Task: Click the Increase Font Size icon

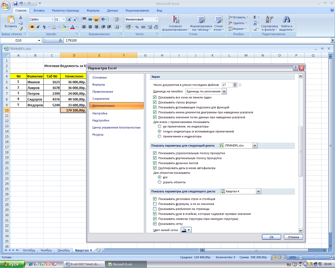Action: coord(69,19)
